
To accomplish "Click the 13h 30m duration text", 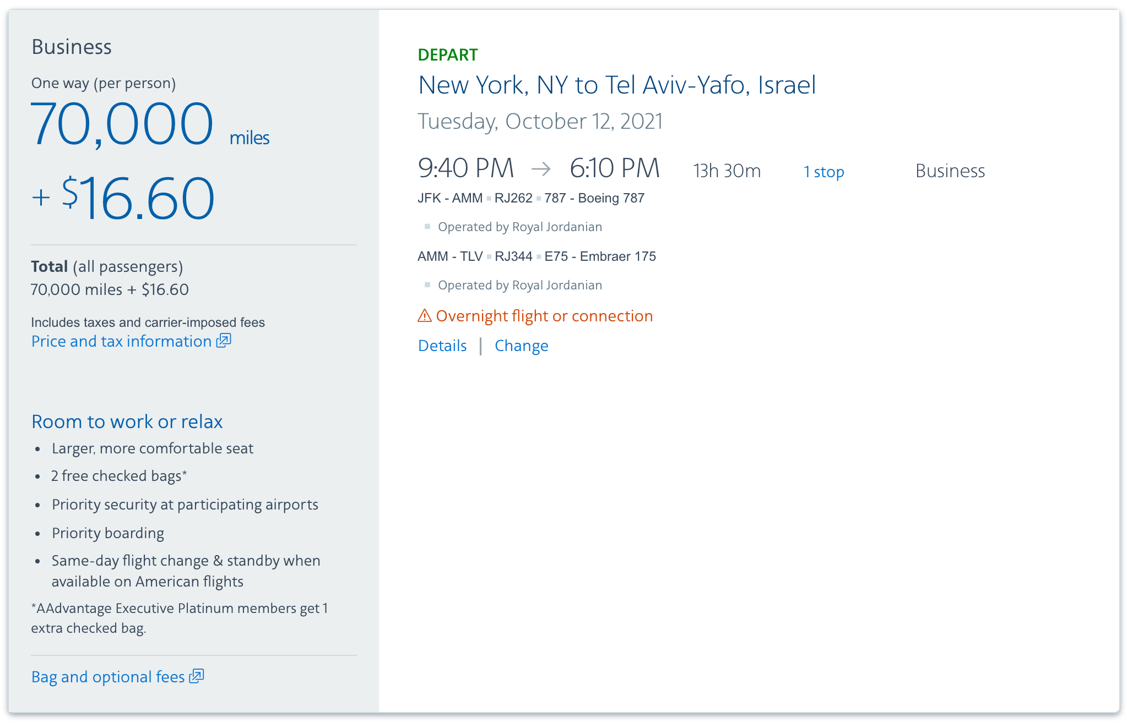I will coord(727,171).
